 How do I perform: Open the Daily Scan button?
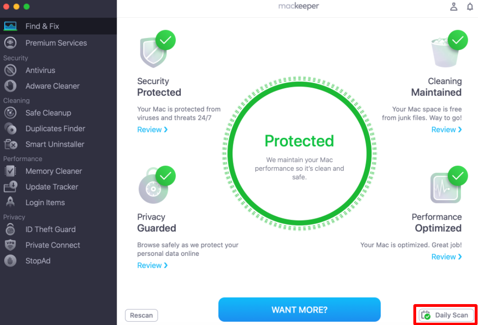click(446, 315)
